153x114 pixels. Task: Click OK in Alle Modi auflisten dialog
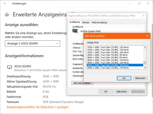coord(124,78)
